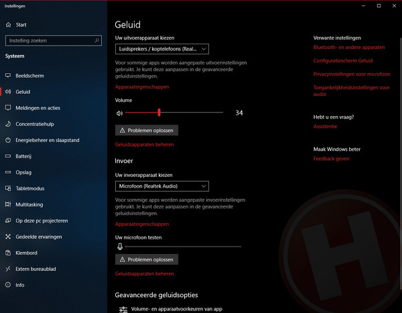Click the Assistentie help link
The image size is (402, 313).
coord(325,127)
